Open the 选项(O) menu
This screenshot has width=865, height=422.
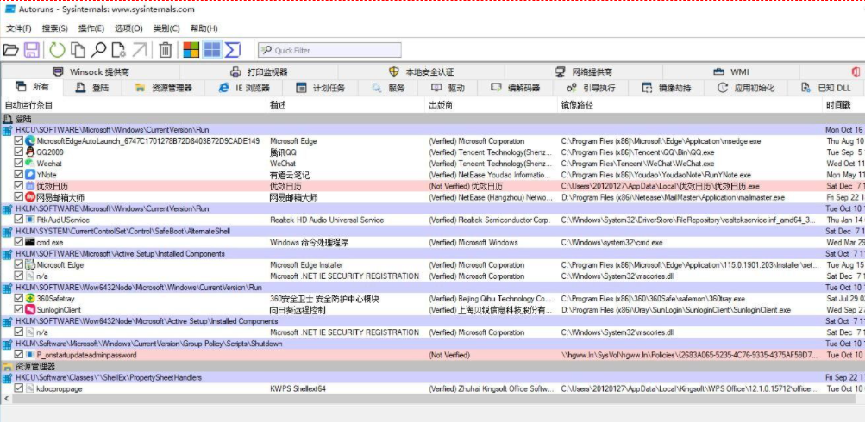coord(128,28)
